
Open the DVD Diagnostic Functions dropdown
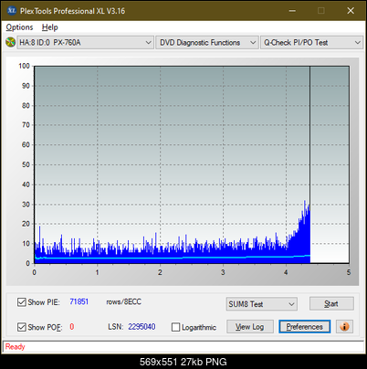click(207, 43)
